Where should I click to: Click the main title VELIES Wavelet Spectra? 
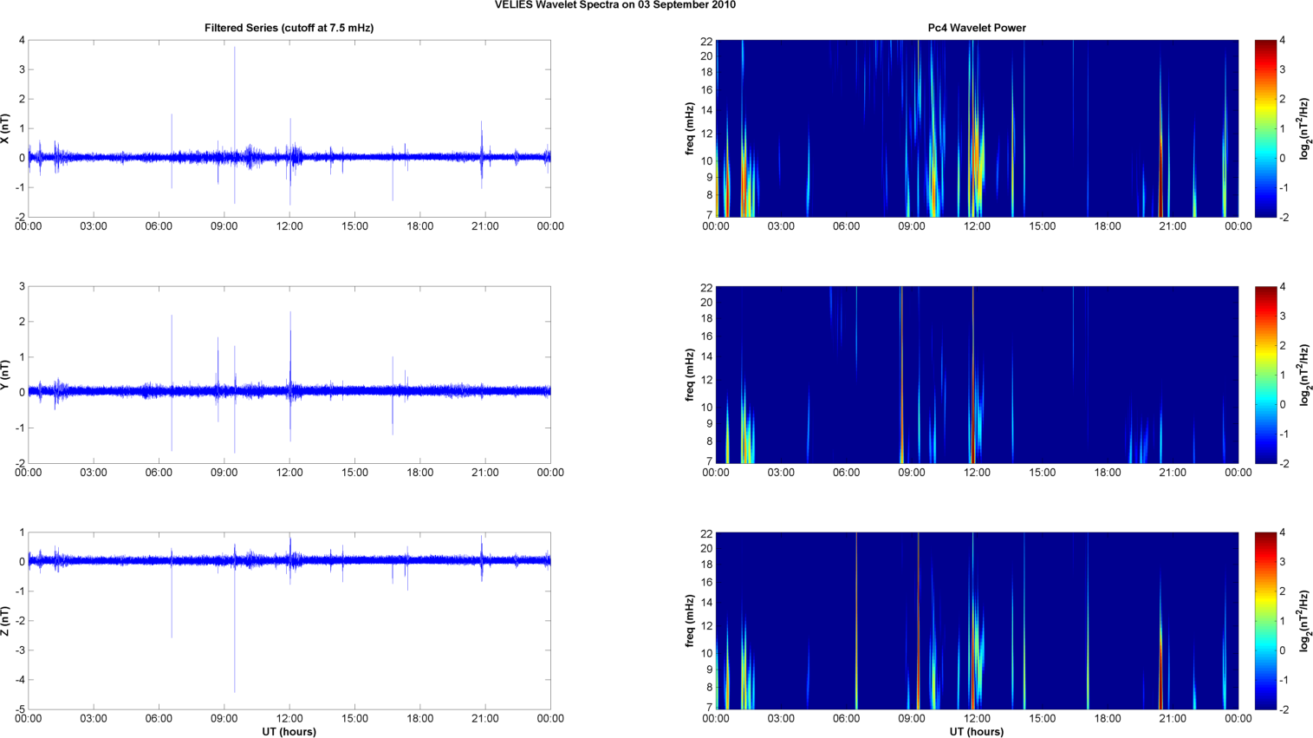(614, 5)
